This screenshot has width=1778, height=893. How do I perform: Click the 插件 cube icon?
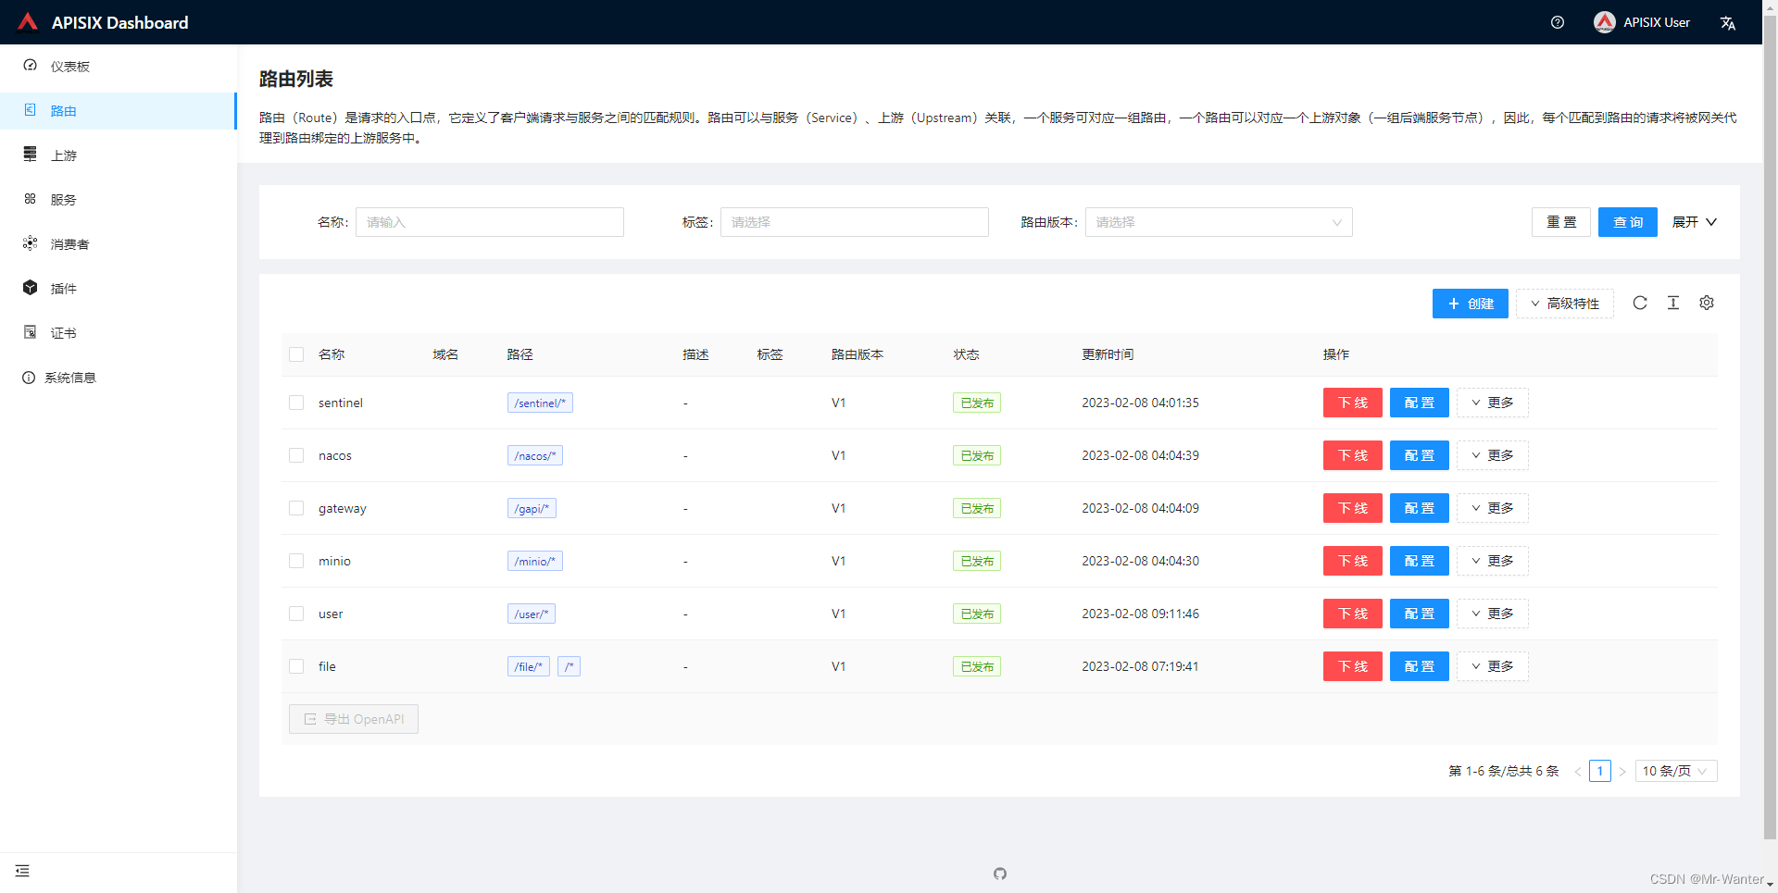[30, 288]
